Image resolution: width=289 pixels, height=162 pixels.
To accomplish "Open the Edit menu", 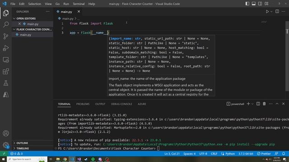I will [22, 4].
